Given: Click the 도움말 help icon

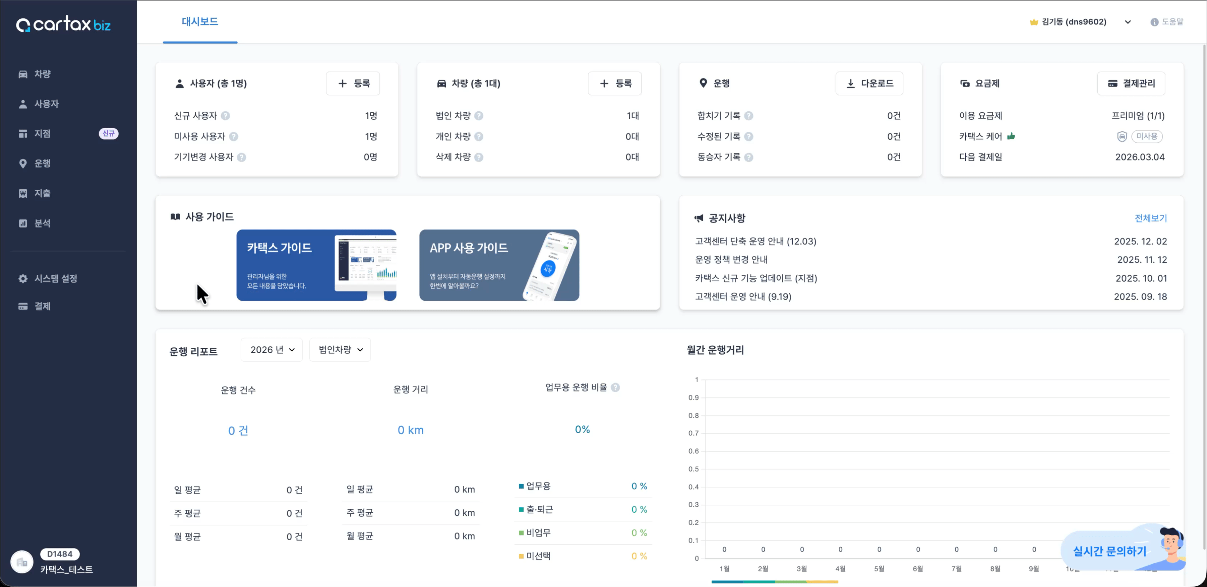Looking at the screenshot, I should tap(1154, 22).
